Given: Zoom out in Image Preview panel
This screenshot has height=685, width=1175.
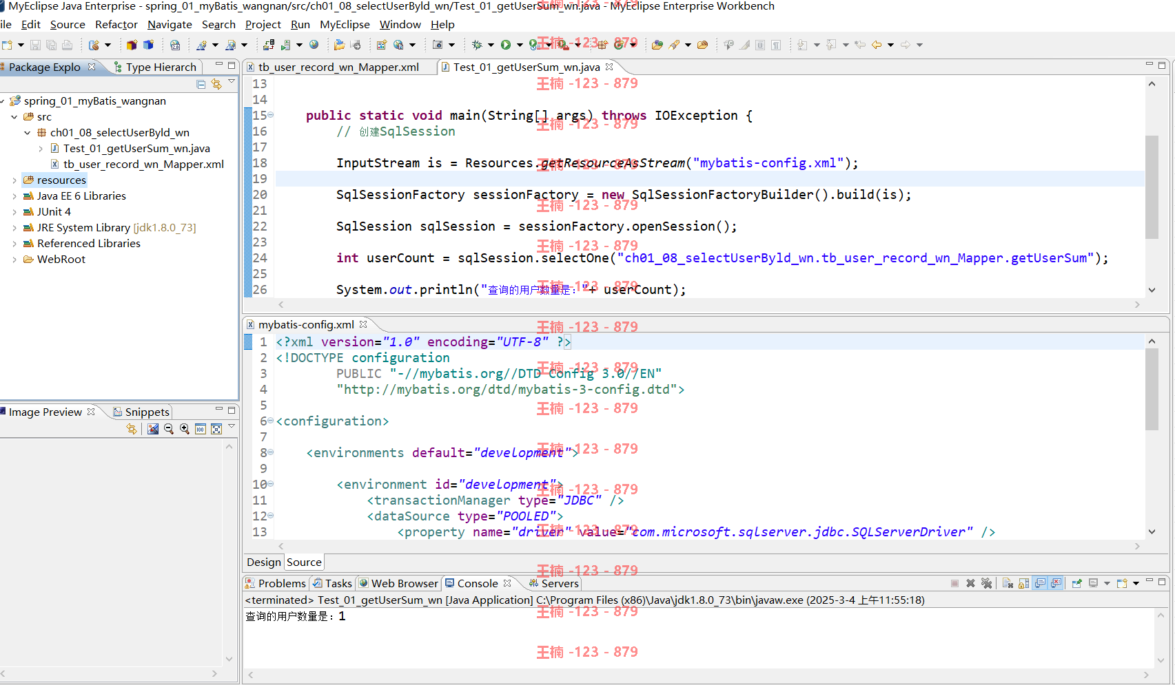Looking at the screenshot, I should point(169,429).
